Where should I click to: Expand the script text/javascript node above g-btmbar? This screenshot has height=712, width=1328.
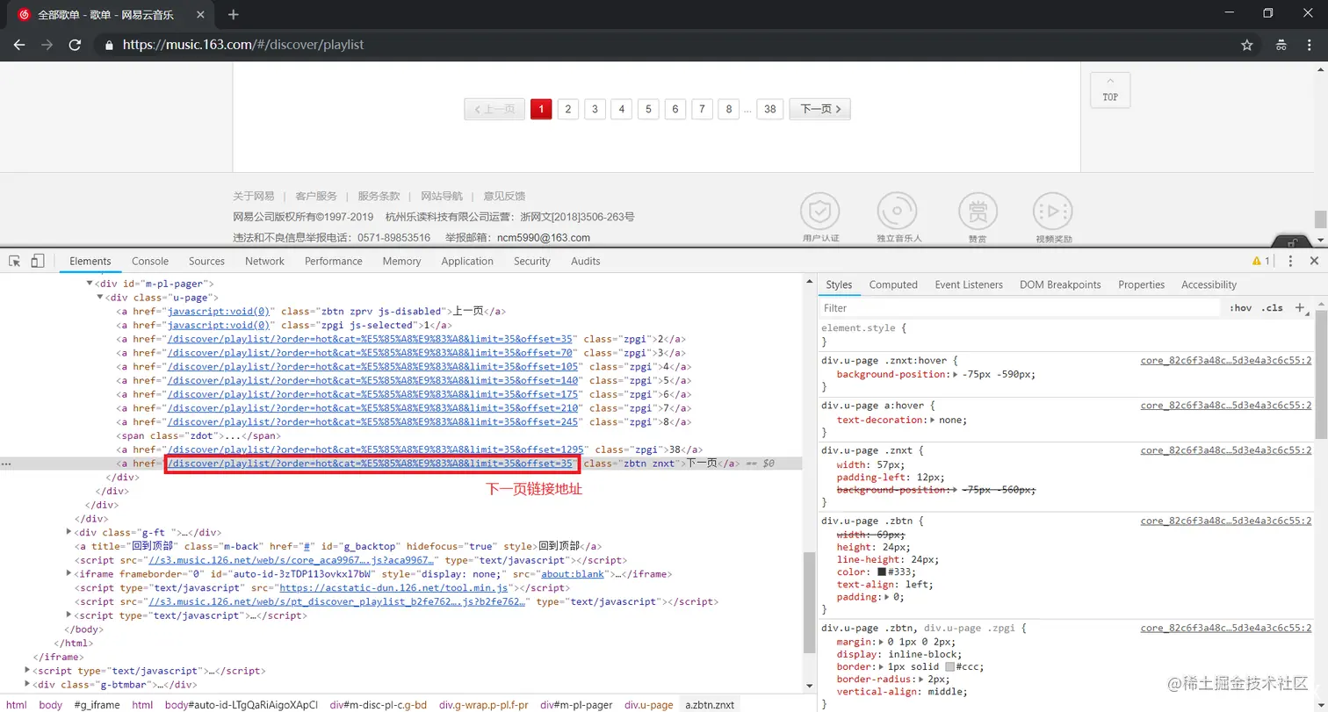(x=27, y=671)
